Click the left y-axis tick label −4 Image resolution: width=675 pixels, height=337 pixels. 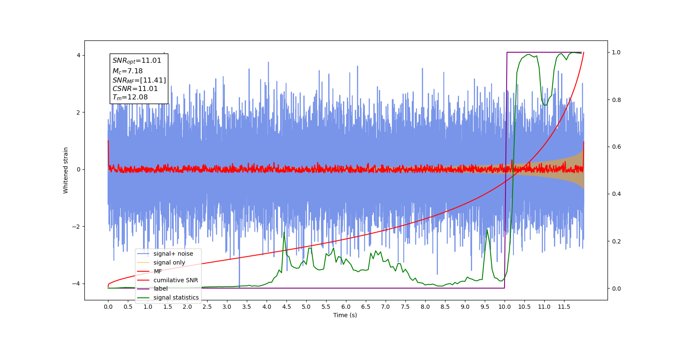point(76,284)
